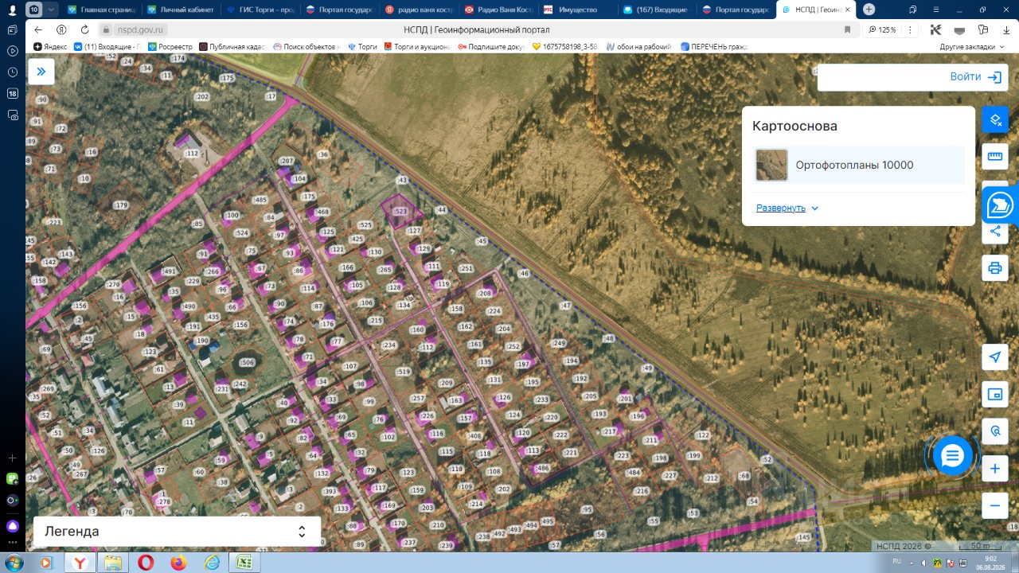Open Firefox from the taskbar

(x=178, y=563)
